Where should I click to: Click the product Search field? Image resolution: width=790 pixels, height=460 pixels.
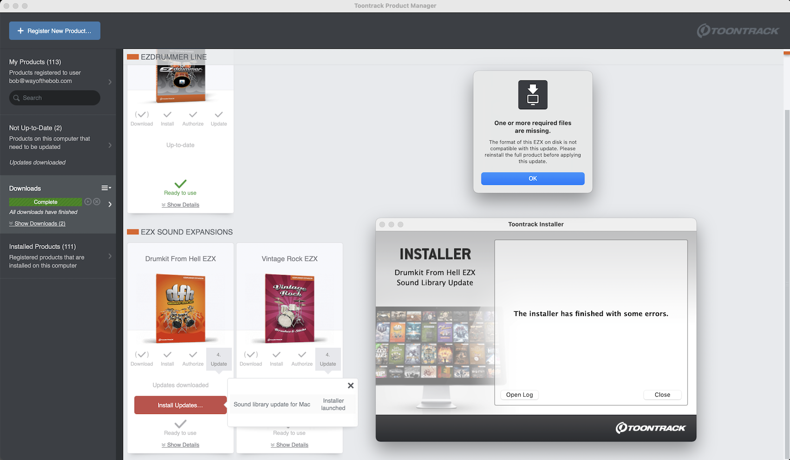(x=55, y=98)
